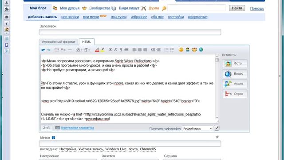Viewport: 284px width, 160px height.
Task: Select the HTML editor tab
Action: [87, 42]
